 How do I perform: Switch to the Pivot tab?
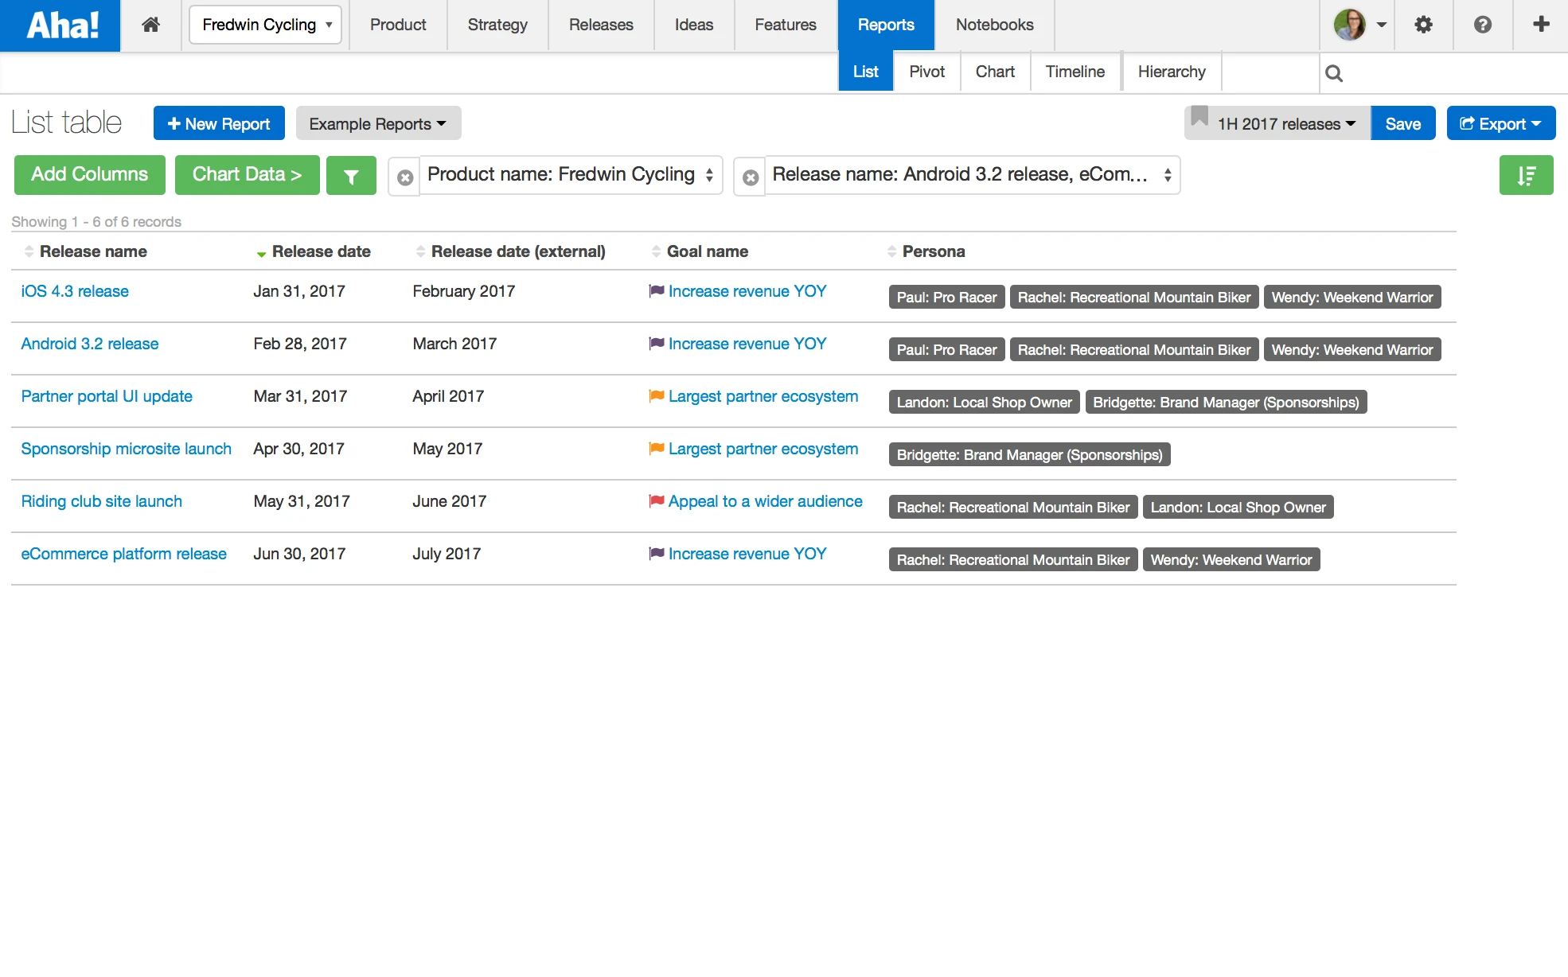(926, 72)
